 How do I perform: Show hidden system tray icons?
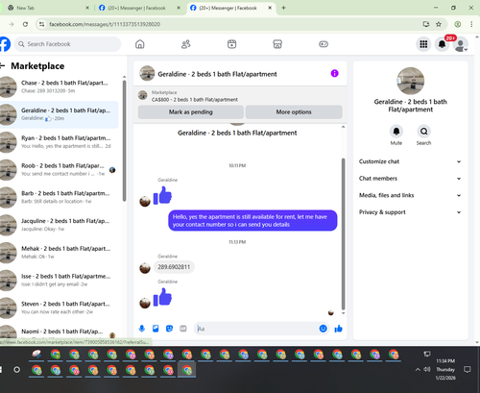pyautogui.click(x=418, y=369)
